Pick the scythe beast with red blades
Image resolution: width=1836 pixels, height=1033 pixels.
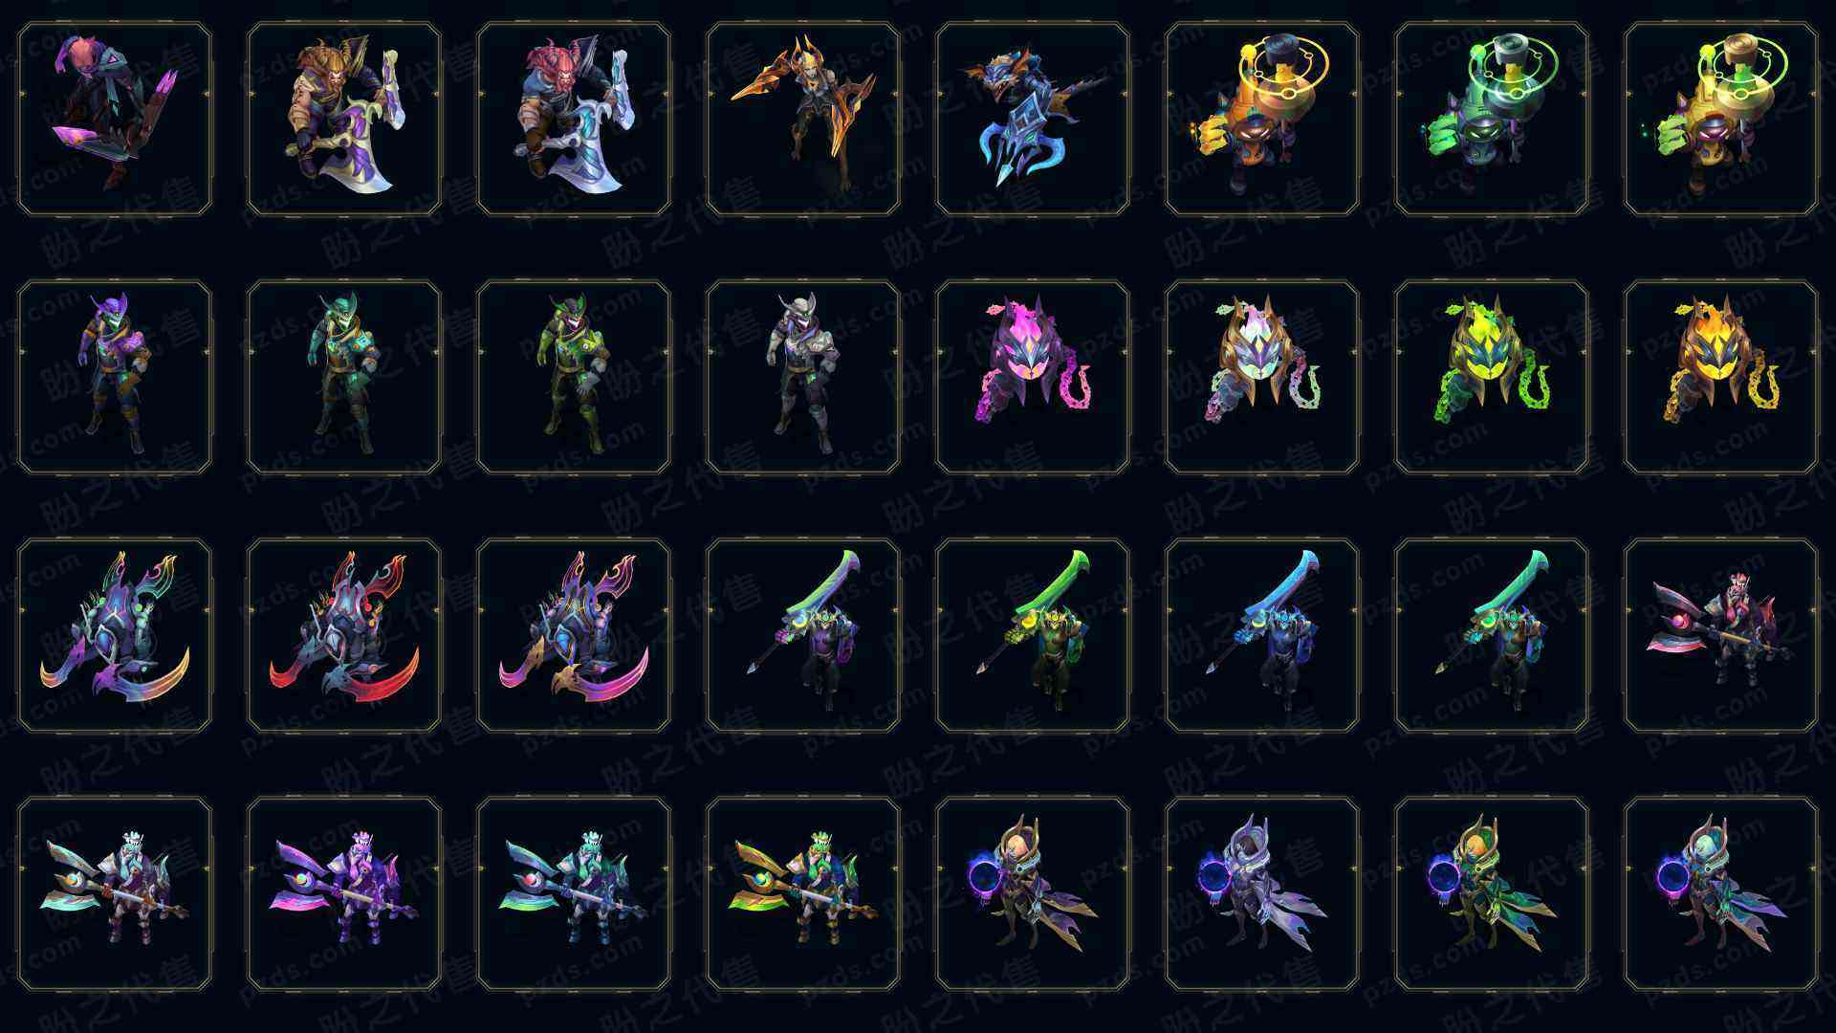pos(344,635)
